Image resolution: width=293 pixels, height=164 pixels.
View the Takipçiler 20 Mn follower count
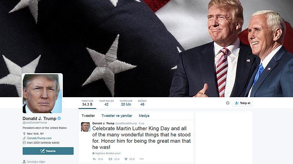[x=126, y=103]
